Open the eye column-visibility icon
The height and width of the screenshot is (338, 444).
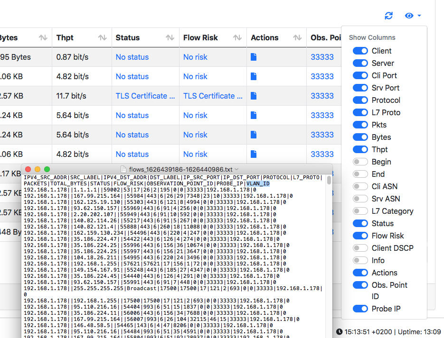point(409,16)
